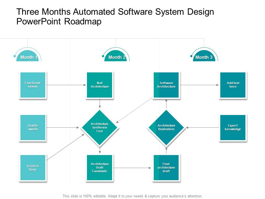Click the Architecture Draft Candidate box
The width and height of the screenshot is (265, 199).
pos(100,167)
